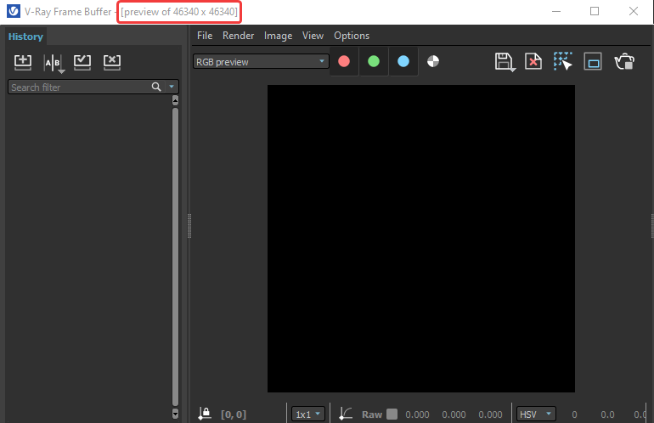Toggle the green channel circle
Image resolution: width=654 pixels, height=423 pixels.
click(x=374, y=61)
